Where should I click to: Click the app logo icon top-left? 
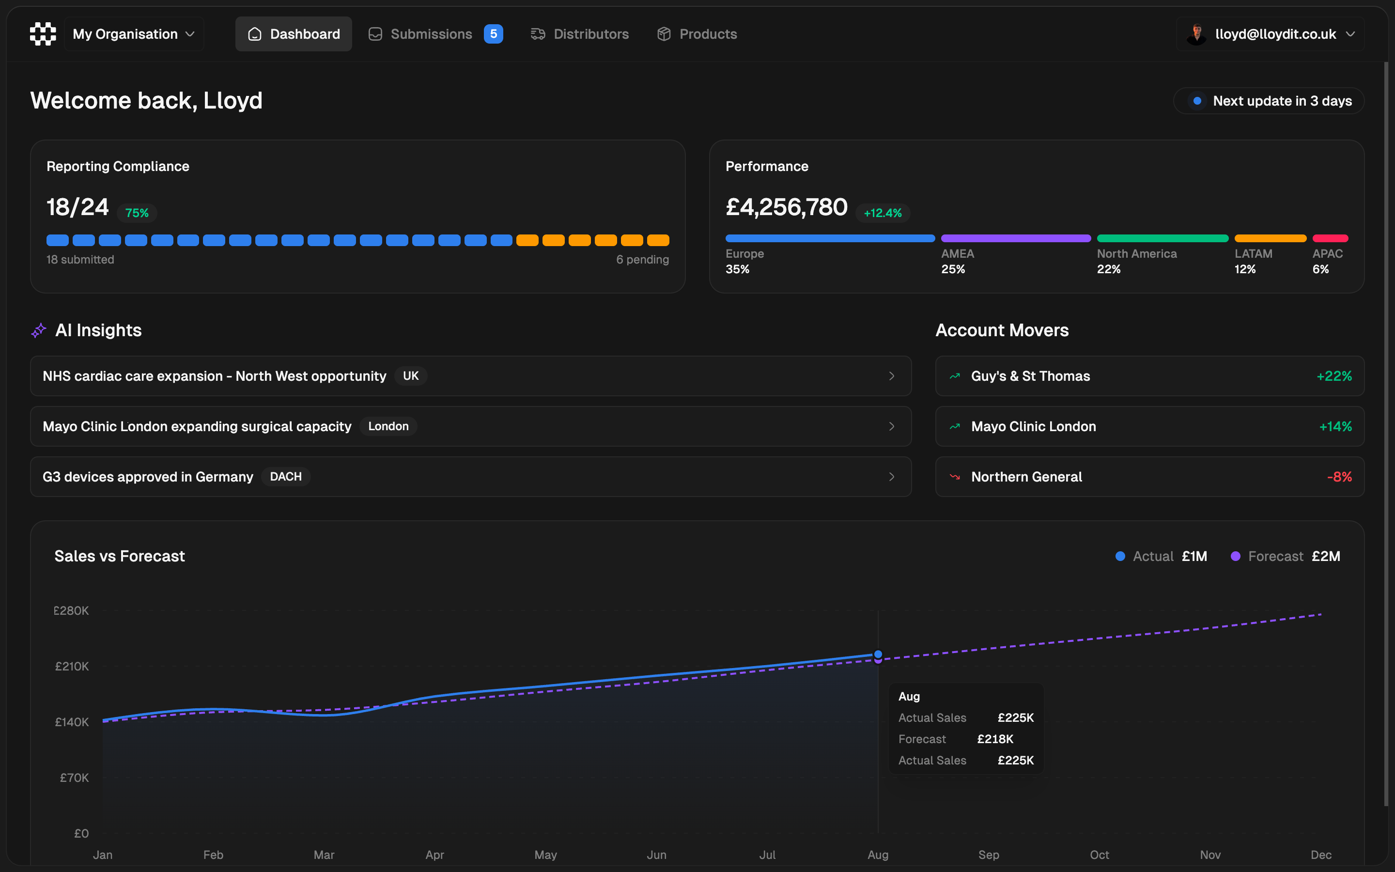tap(42, 33)
